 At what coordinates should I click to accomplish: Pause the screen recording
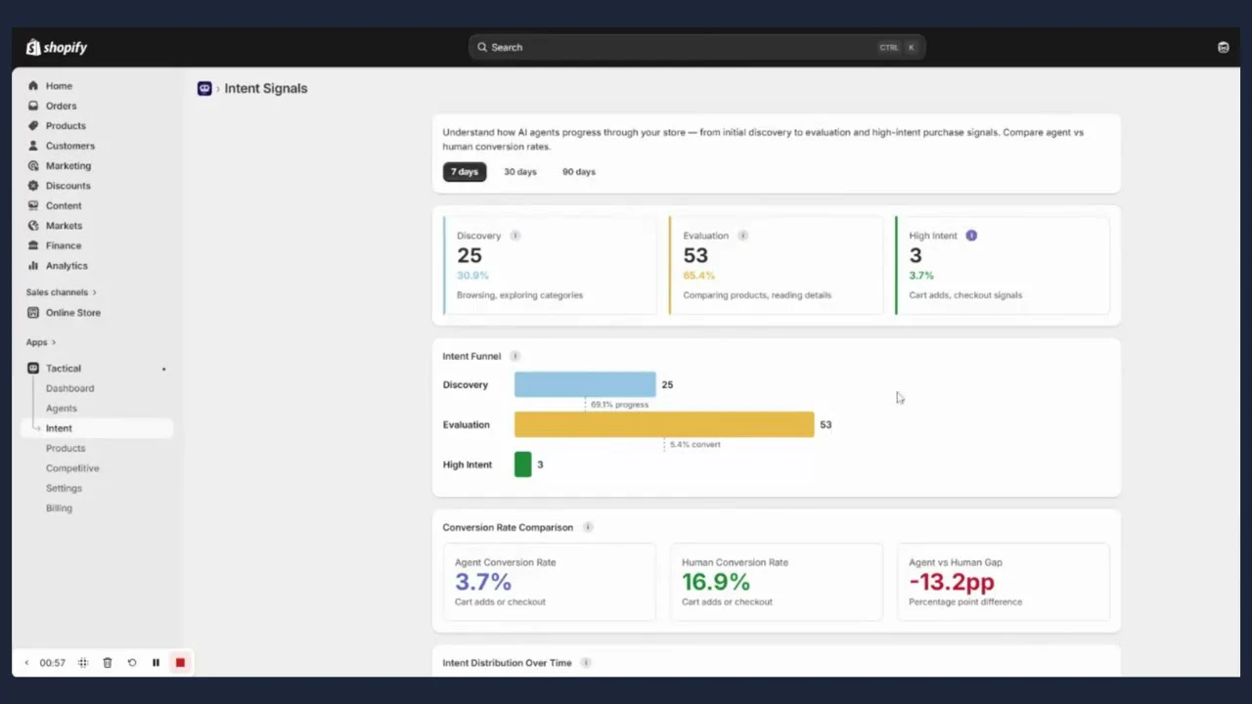click(156, 663)
